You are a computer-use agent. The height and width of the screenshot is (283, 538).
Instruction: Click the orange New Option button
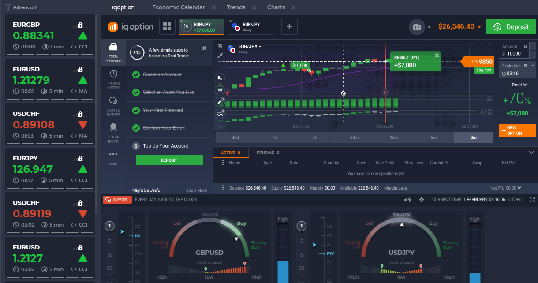517,130
